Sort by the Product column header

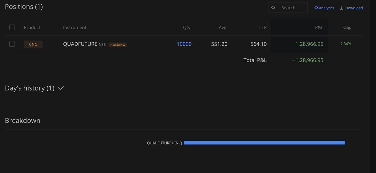[x=32, y=28]
